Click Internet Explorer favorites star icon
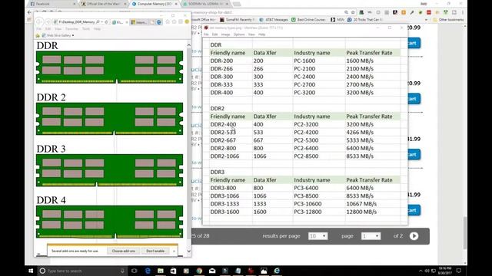Image resolution: width=492 pixels, height=276 pixels. point(175,22)
